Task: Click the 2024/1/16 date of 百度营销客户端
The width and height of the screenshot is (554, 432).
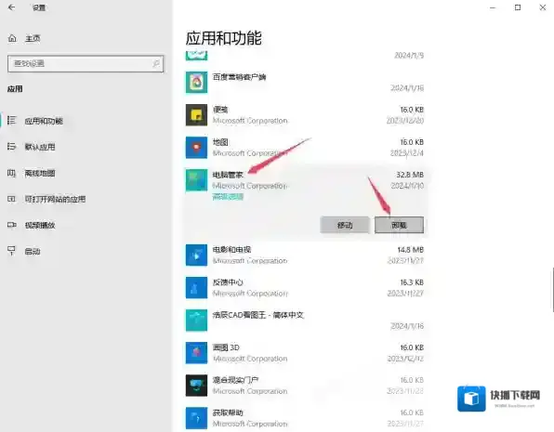Action: (407, 87)
